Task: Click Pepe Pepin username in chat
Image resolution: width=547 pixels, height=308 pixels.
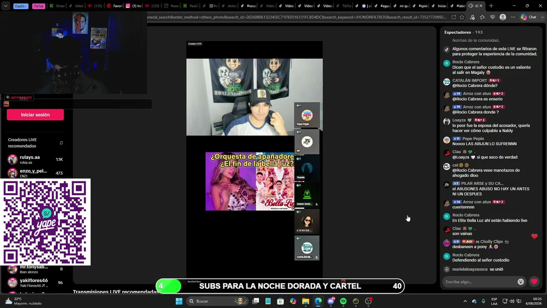Action: pos(473,139)
